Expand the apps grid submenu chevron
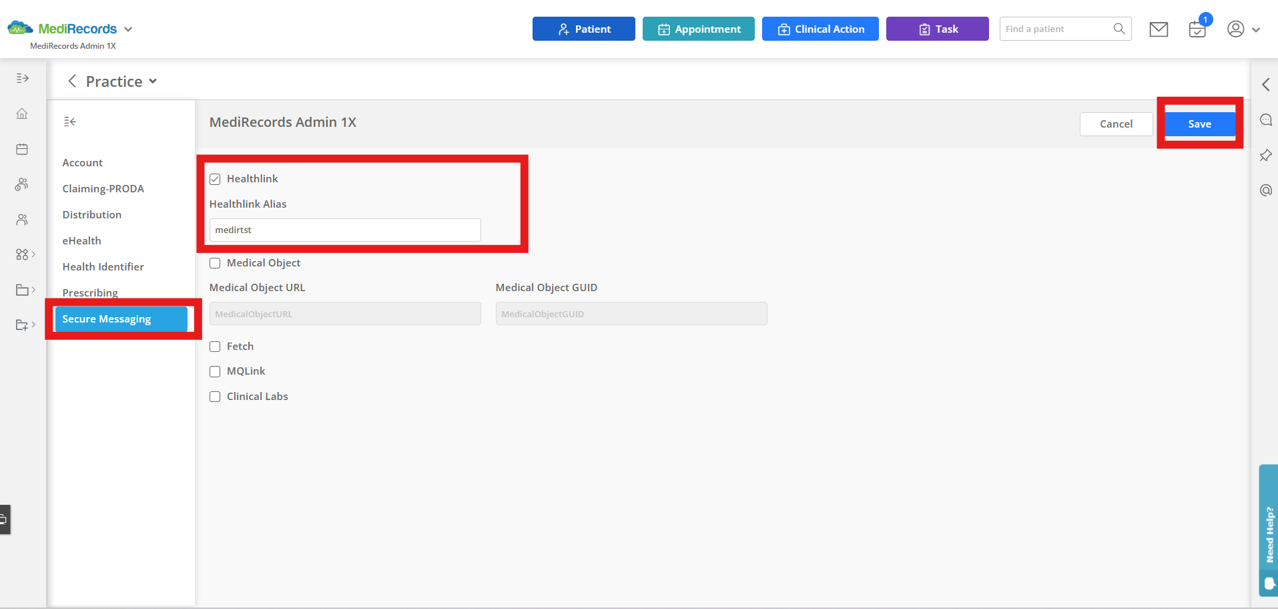This screenshot has height=609, width=1278. point(33,254)
